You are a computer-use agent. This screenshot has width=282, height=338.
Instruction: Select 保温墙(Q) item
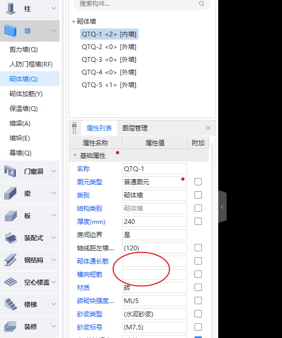click(24, 108)
